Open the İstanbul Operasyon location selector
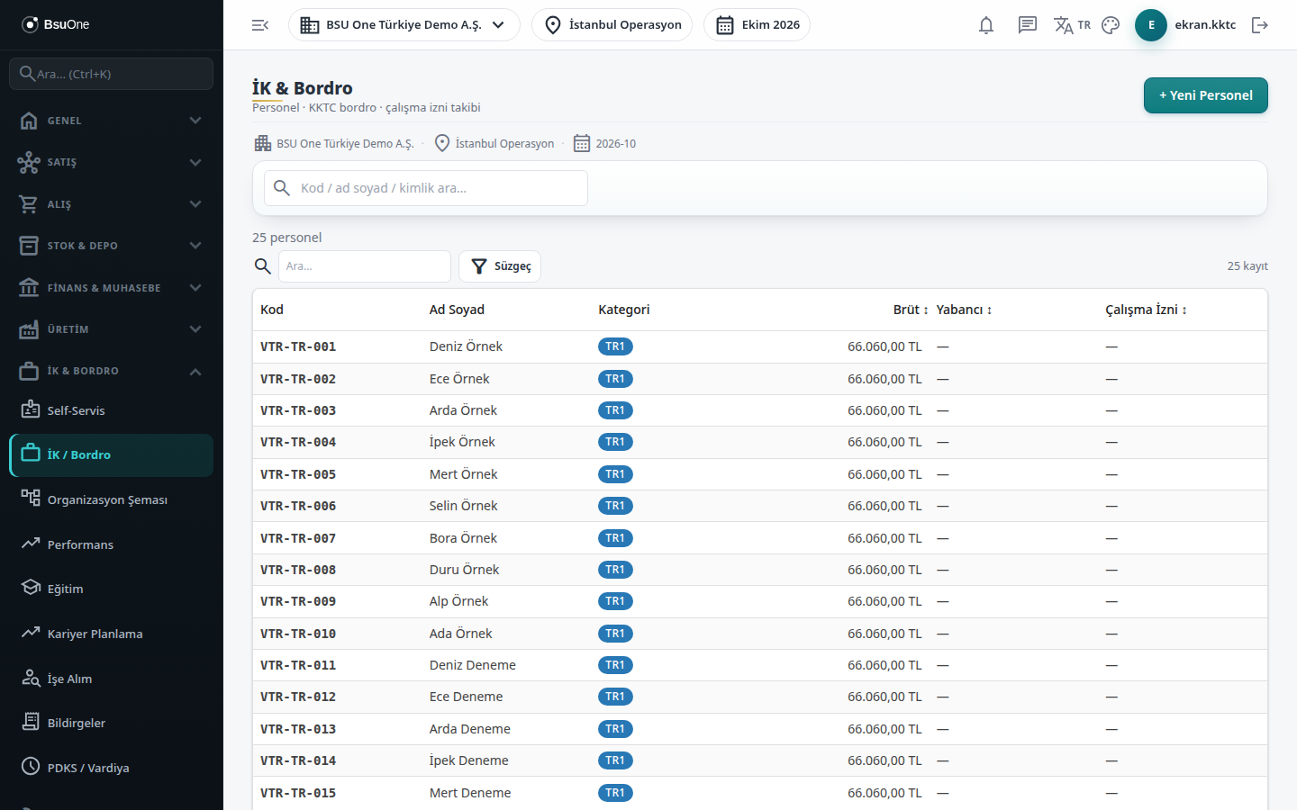Viewport: 1297px width, 810px height. click(612, 25)
